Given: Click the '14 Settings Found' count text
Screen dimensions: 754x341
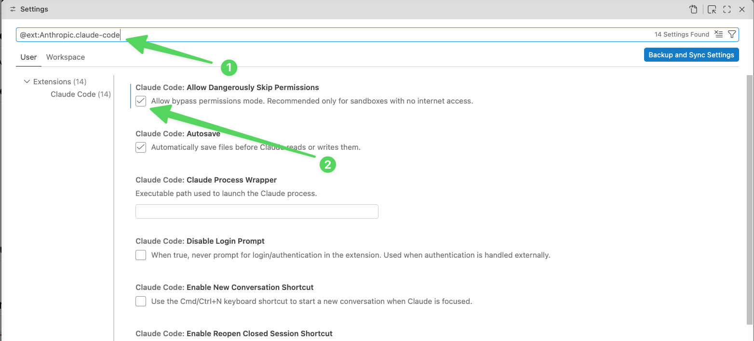Looking at the screenshot, I should point(682,34).
